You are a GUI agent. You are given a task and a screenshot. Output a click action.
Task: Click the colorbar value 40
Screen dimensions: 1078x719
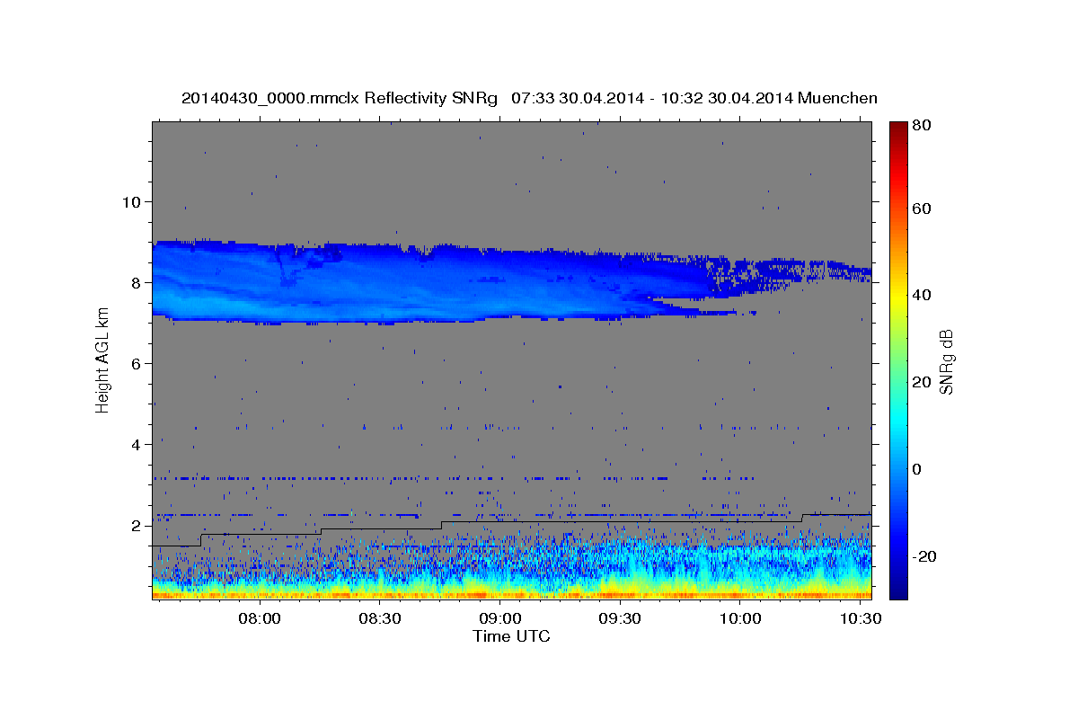point(921,295)
